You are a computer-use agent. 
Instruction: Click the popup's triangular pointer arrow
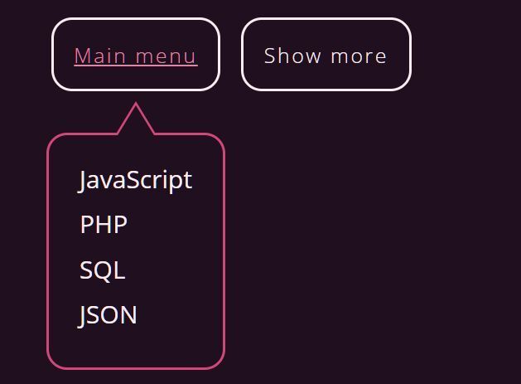pyautogui.click(x=136, y=119)
